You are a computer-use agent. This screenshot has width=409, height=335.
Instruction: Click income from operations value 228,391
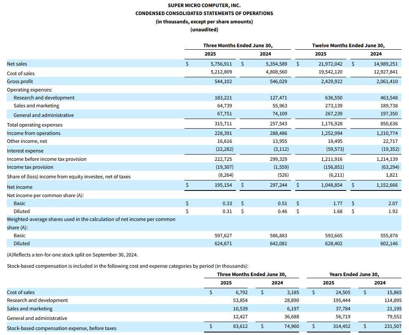coord(223,133)
